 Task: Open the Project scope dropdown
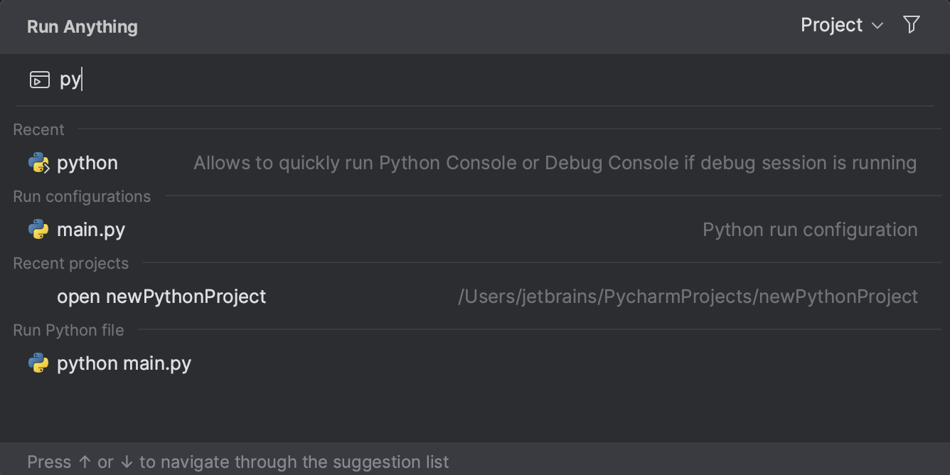pyautogui.click(x=840, y=25)
